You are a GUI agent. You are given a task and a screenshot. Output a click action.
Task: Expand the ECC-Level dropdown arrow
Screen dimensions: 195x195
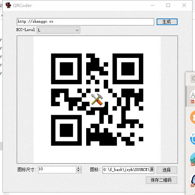pos(77,30)
